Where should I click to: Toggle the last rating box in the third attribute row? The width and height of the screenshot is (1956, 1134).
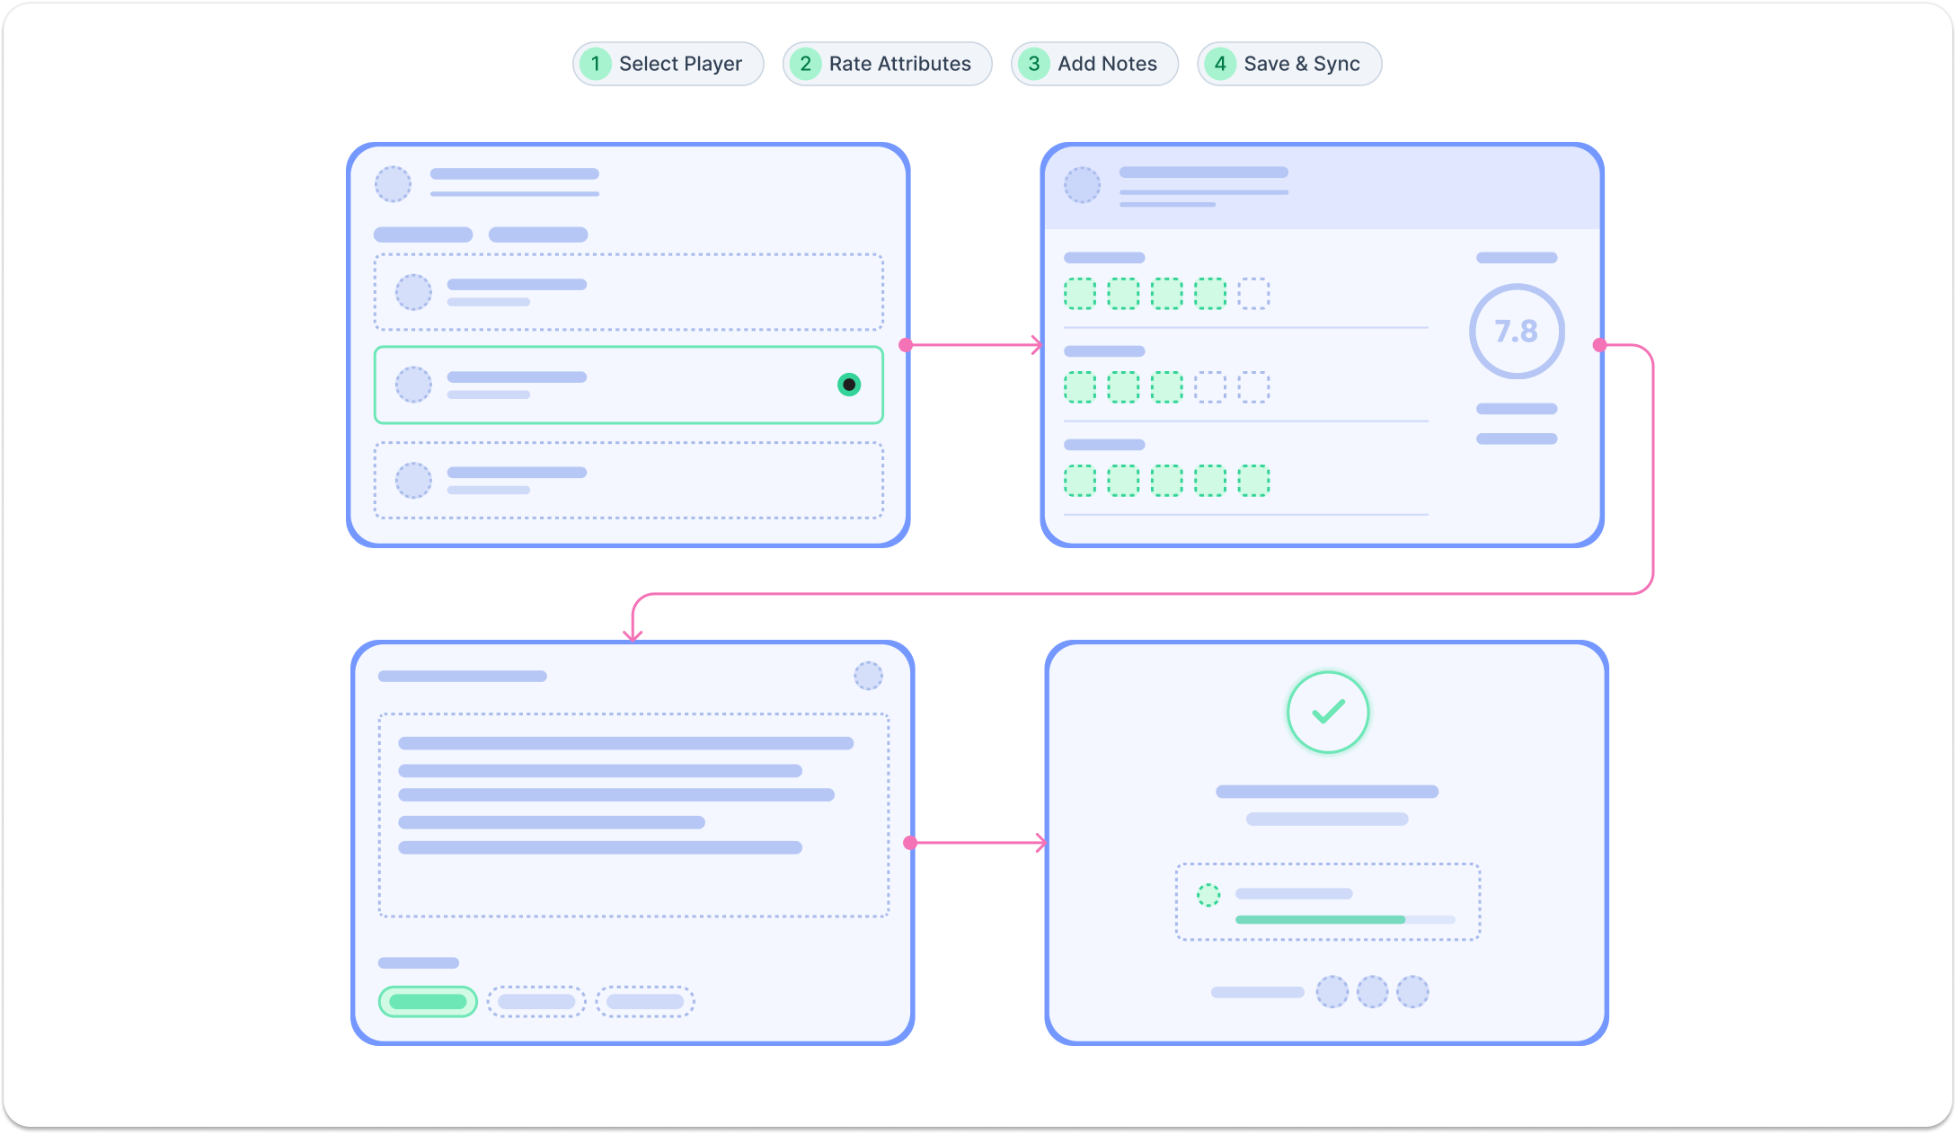[x=1253, y=481]
